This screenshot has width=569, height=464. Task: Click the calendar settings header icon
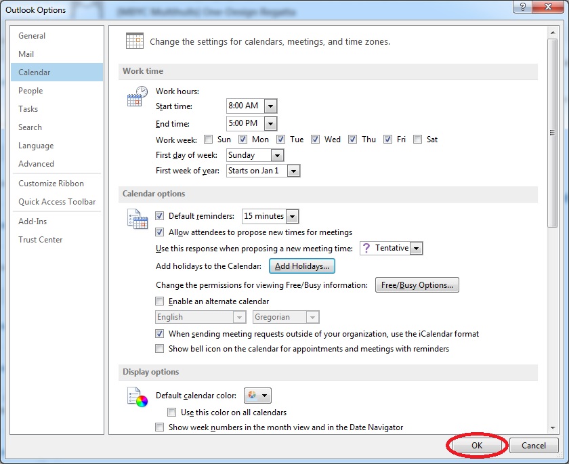(135, 41)
